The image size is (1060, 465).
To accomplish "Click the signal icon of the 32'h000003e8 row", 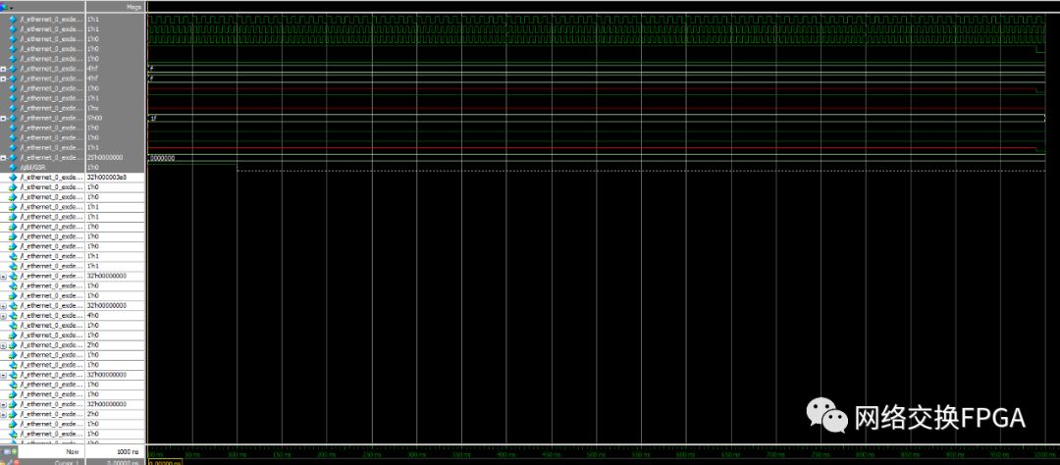I will 13,178.
